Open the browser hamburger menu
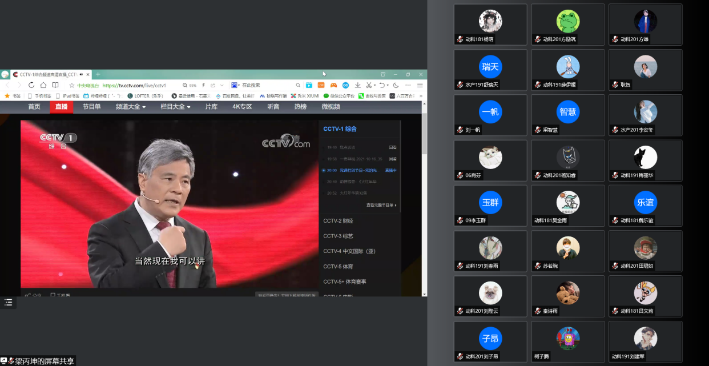 [420, 85]
